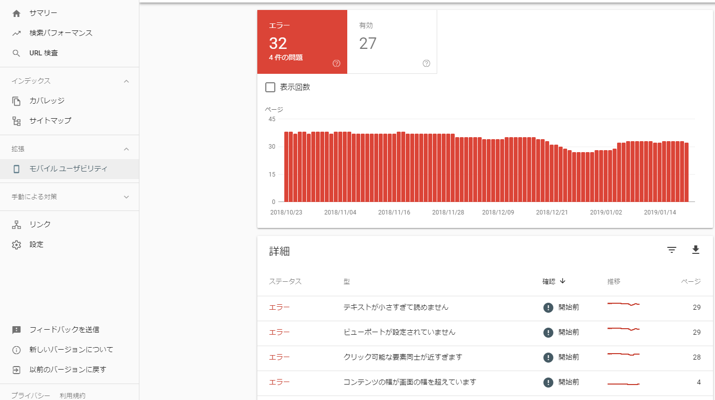This screenshot has height=400, width=715.
Task: Click the download export icon
Action: (x=696, y=250)
